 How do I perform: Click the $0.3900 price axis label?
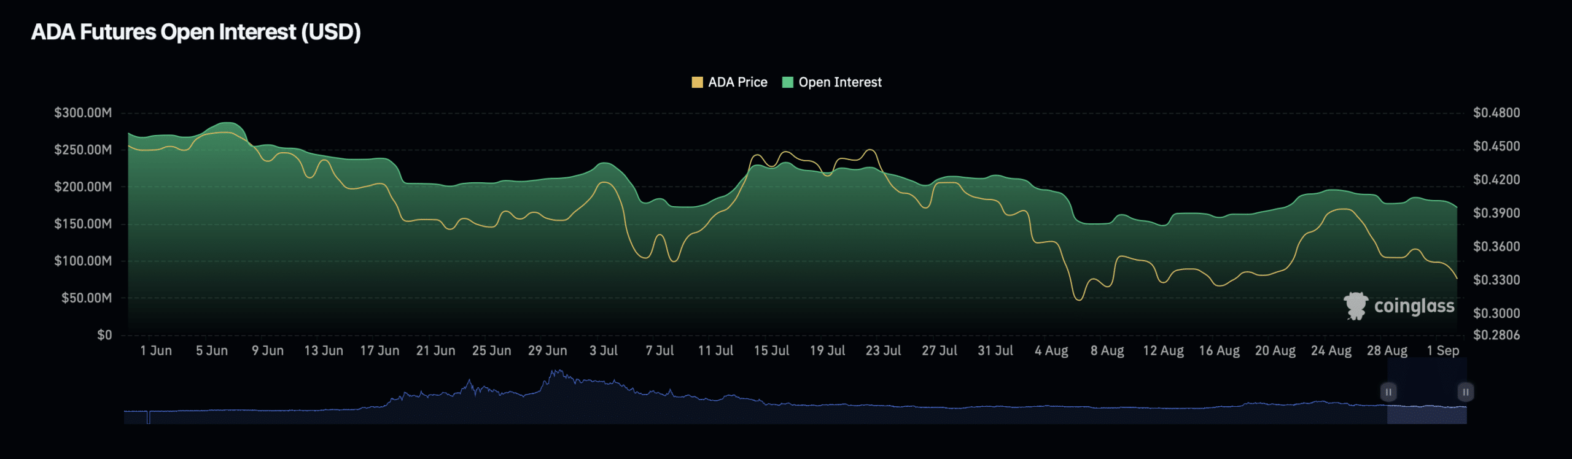1496,213
